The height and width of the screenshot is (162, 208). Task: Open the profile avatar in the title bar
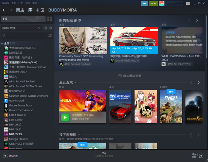click(x=162, y=4)
